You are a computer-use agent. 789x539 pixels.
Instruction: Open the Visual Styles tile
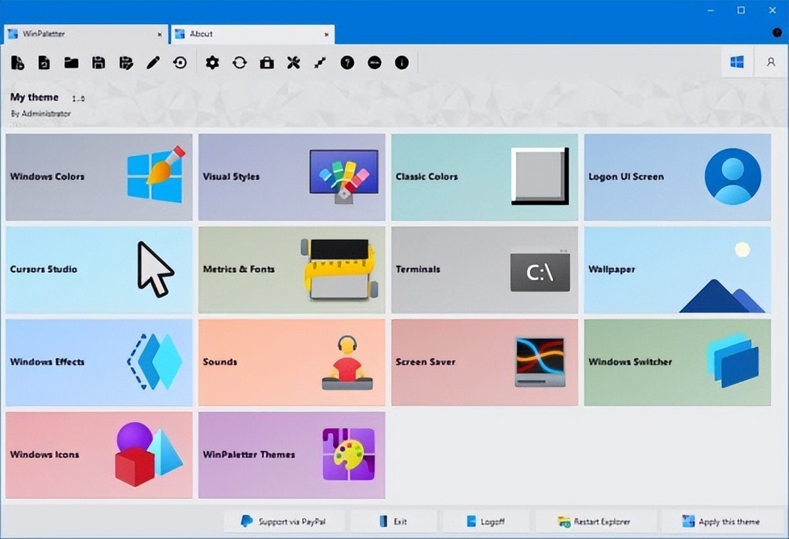click(292, 177)
